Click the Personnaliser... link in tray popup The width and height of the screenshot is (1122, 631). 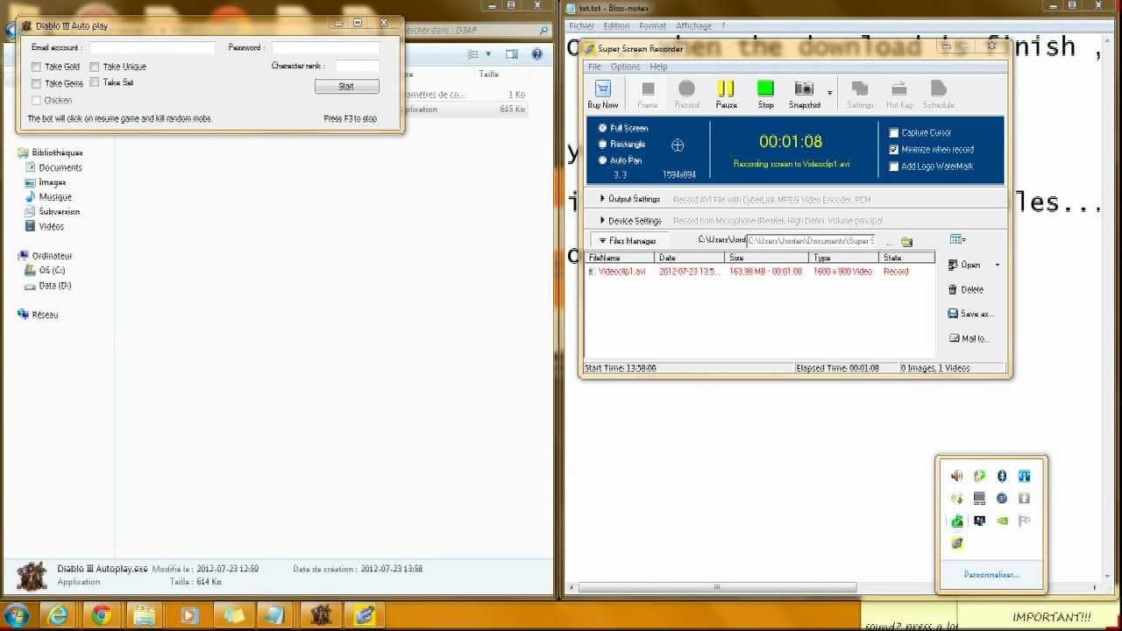click(991, 575)
